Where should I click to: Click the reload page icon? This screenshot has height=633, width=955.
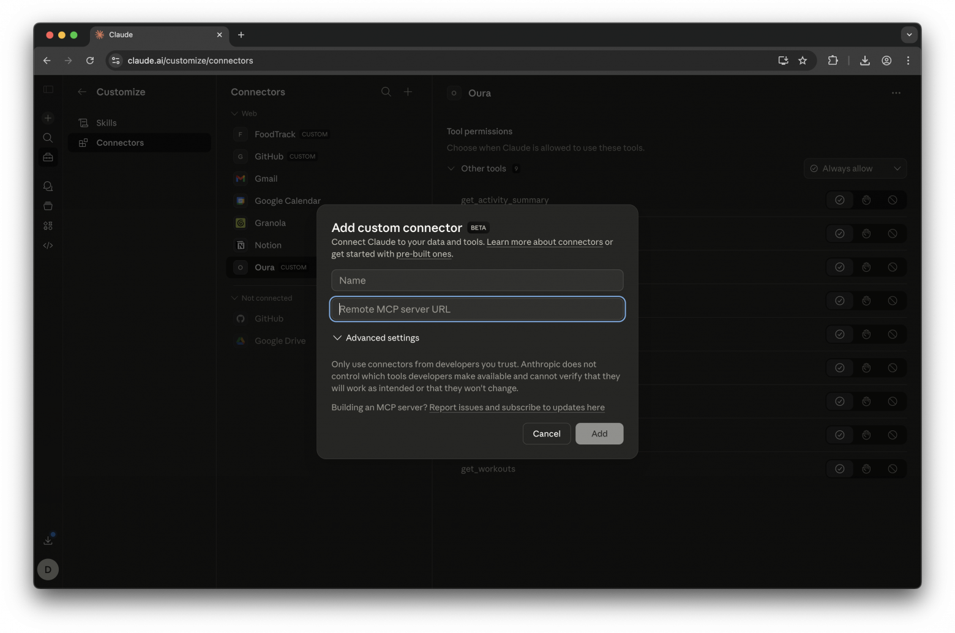[90, 61]
